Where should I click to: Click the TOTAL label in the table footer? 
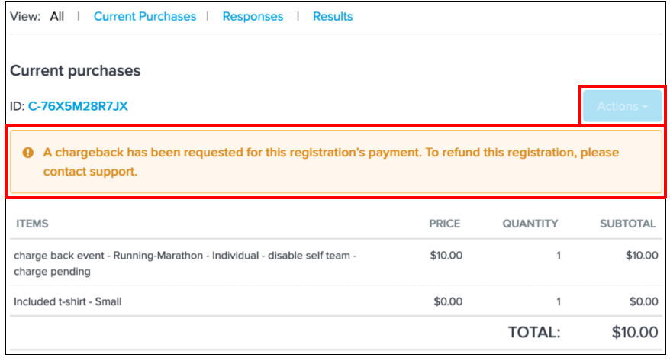pos(534,332)
